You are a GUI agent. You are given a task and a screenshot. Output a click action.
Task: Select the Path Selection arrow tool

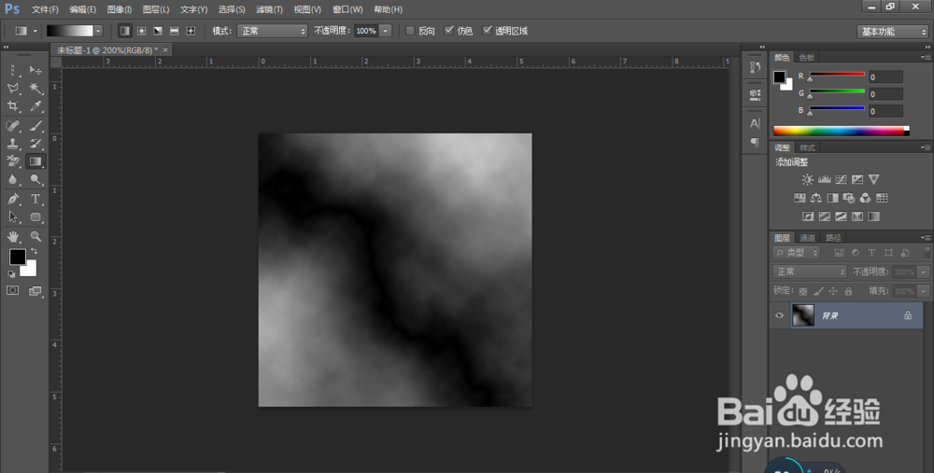click(x=13, y=217)
